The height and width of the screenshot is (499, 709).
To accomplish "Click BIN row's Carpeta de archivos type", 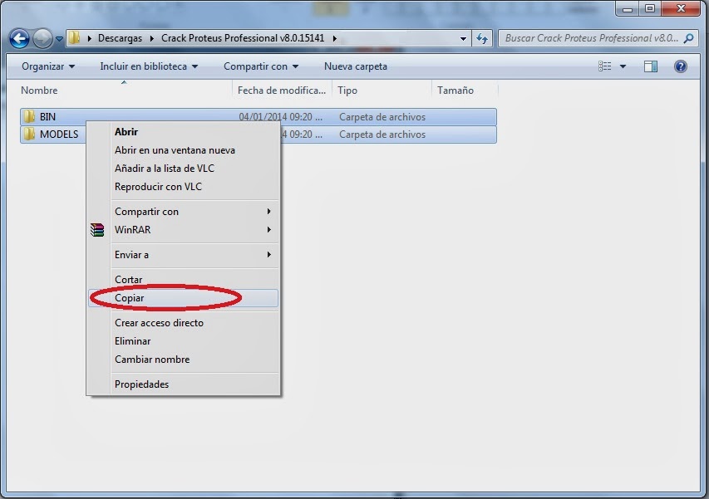I will pos(382,117).
